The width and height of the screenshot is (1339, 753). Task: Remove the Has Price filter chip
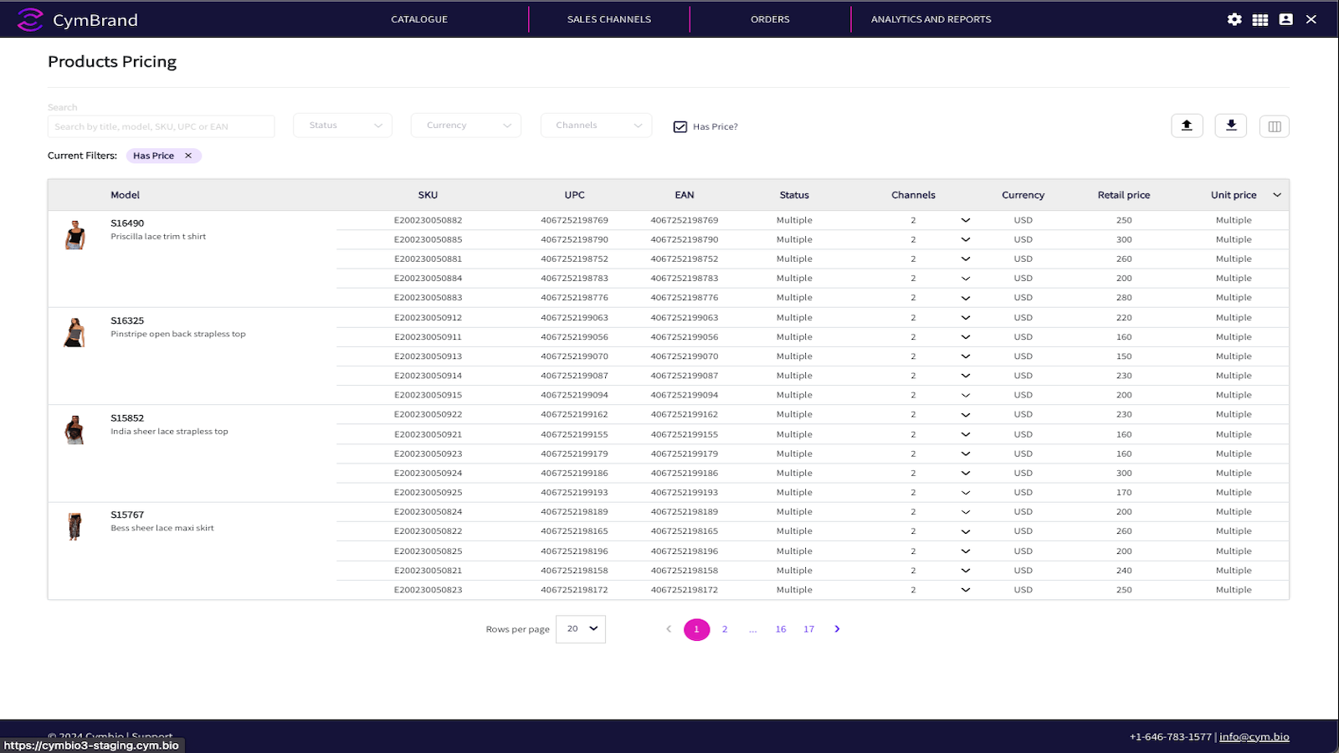coord(188,156)
